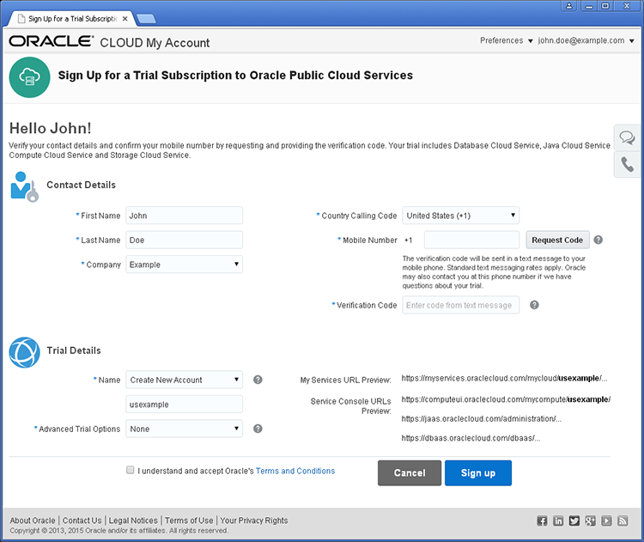Image resolution: width=644 pixels, height=542 pixels.
Task: Click help icon beside Verification Code field
Action: 534,305
